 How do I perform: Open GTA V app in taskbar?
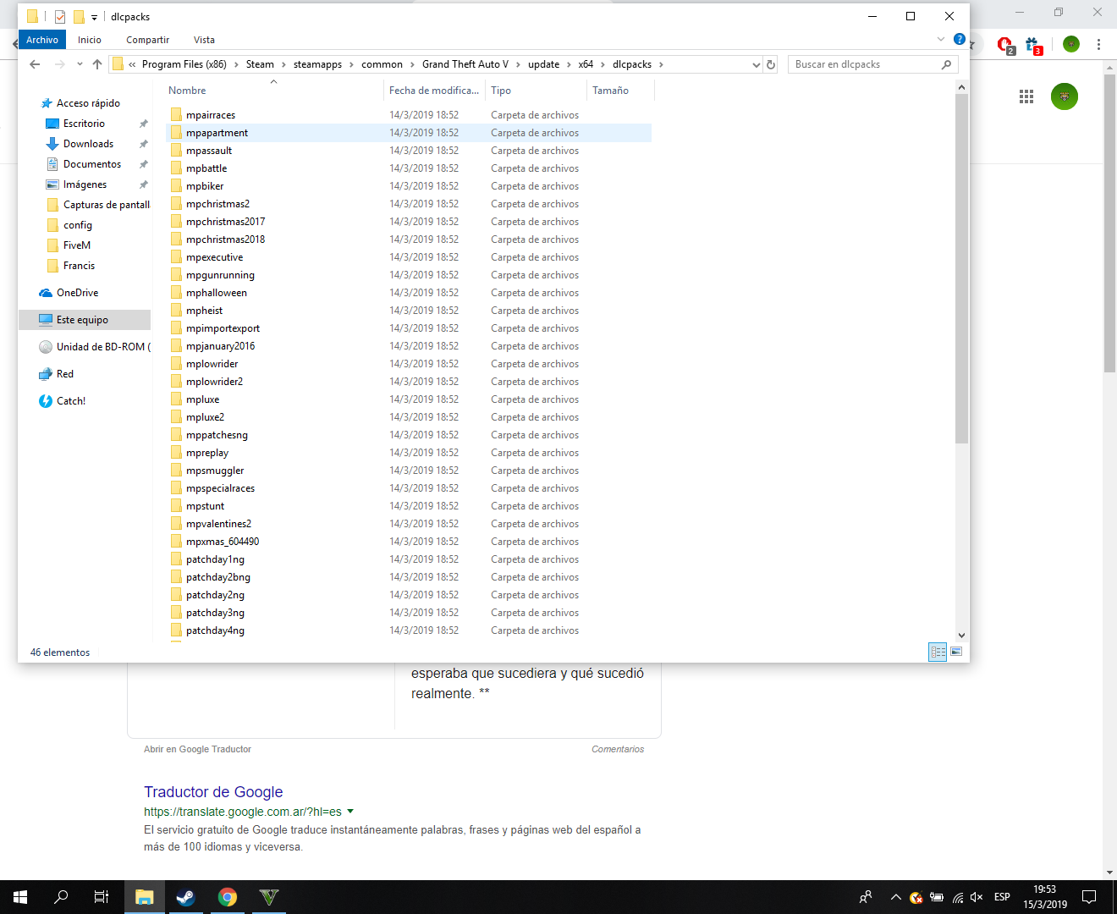268,897
